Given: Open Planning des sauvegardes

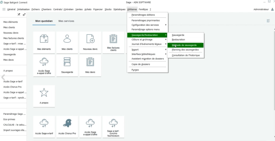Looking at the screenshot, I should [x=186, y=50].
